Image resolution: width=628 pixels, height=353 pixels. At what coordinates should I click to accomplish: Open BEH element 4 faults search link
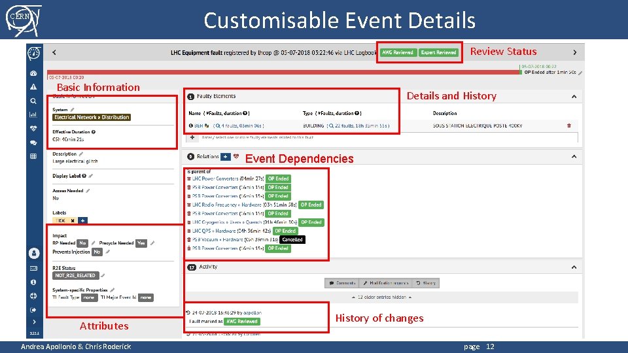(x=239, y=126)
